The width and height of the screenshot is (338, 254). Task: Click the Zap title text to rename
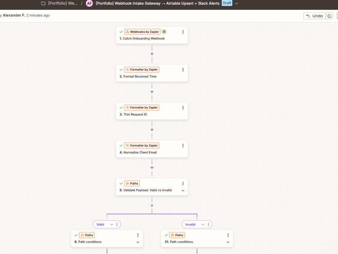(158, 3)
